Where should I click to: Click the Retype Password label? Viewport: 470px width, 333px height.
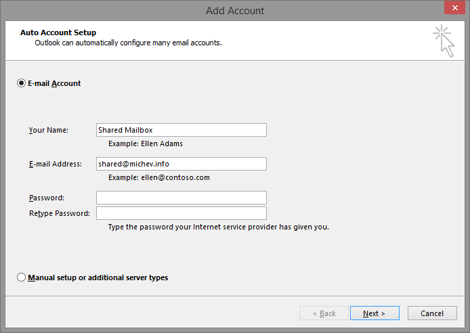59,213
